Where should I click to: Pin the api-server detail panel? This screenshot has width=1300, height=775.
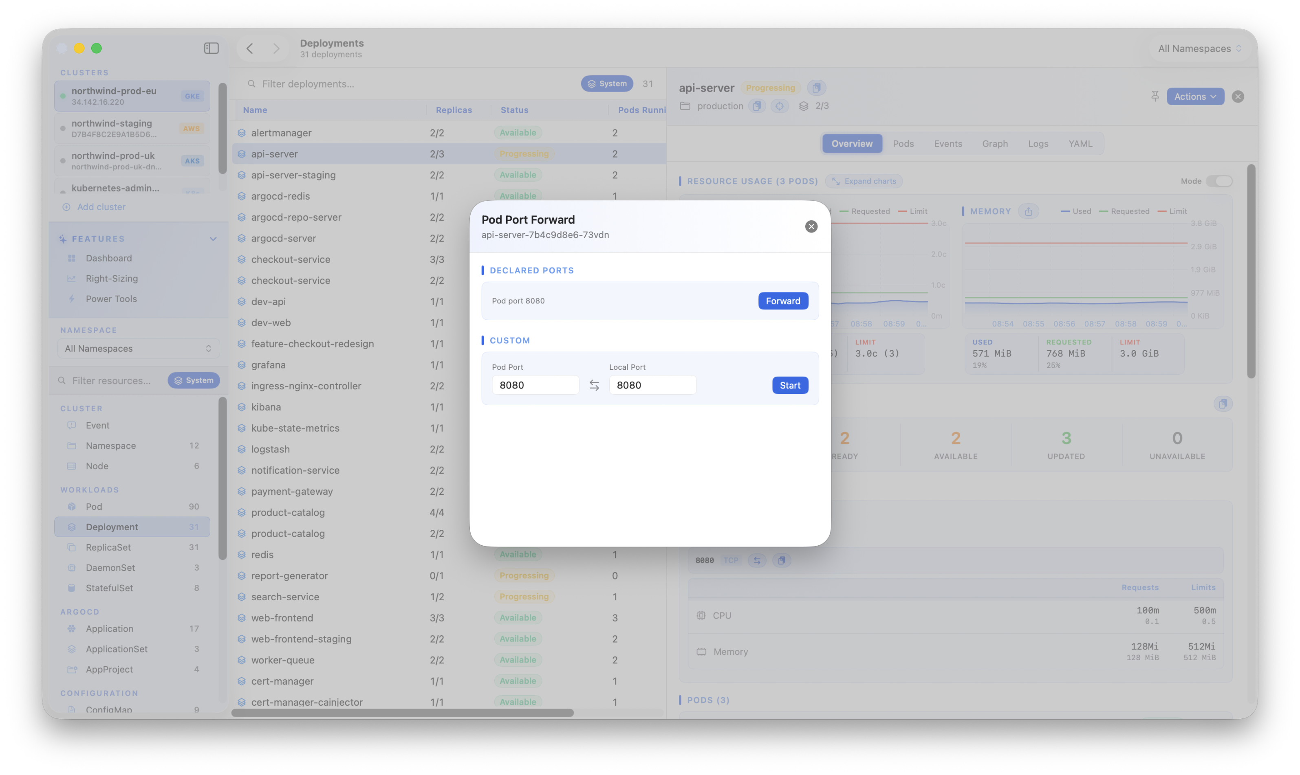pyautogui.click(x=1154, y=96)
